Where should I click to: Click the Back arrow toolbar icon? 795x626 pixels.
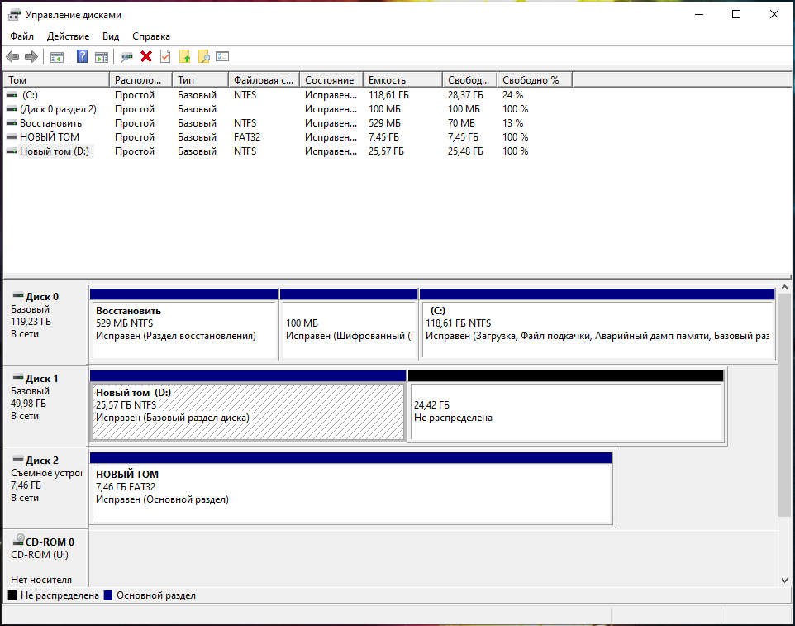pyautogui.click(x=12, y=56)
